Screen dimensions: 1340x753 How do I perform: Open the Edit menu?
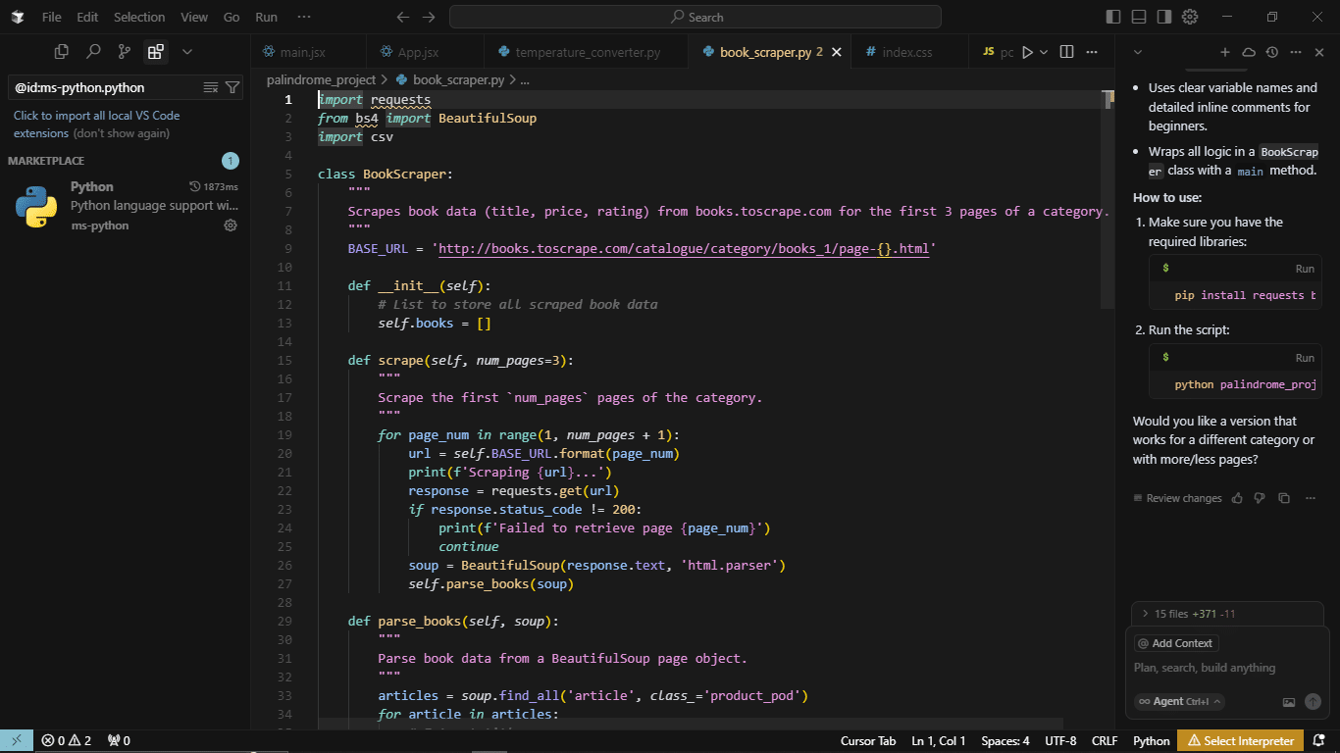click(87, 17)
